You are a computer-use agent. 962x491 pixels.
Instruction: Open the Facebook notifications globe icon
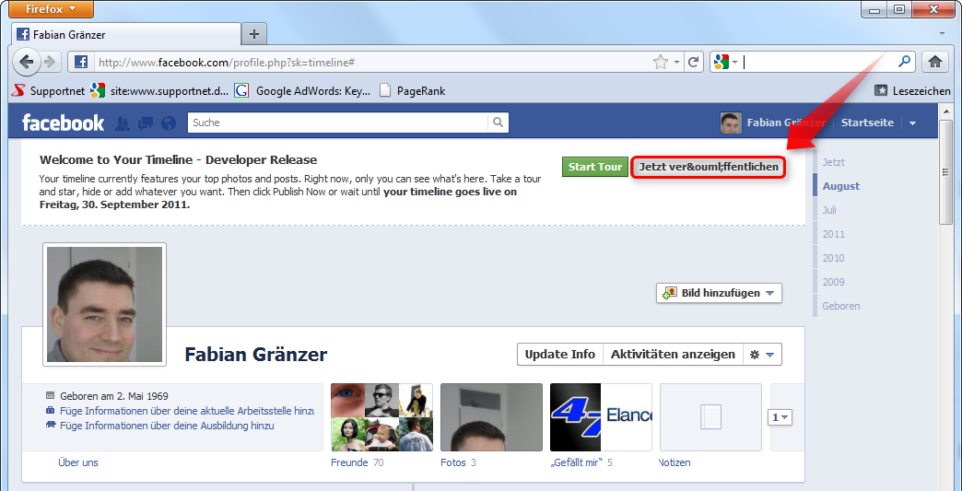point(168,123)
